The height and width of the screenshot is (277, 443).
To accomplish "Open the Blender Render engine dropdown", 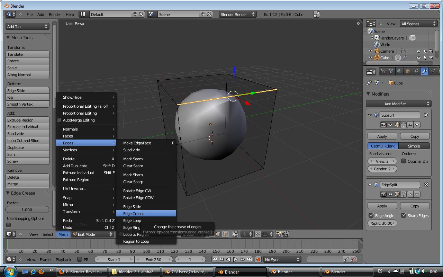I will pos(238,15).
